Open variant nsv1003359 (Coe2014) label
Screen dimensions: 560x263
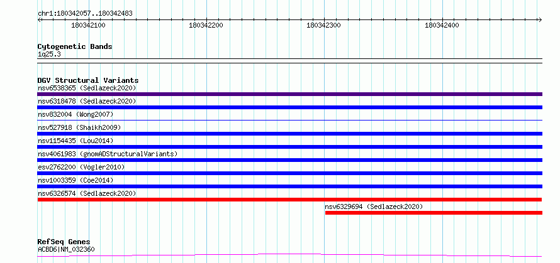(76, 180)
